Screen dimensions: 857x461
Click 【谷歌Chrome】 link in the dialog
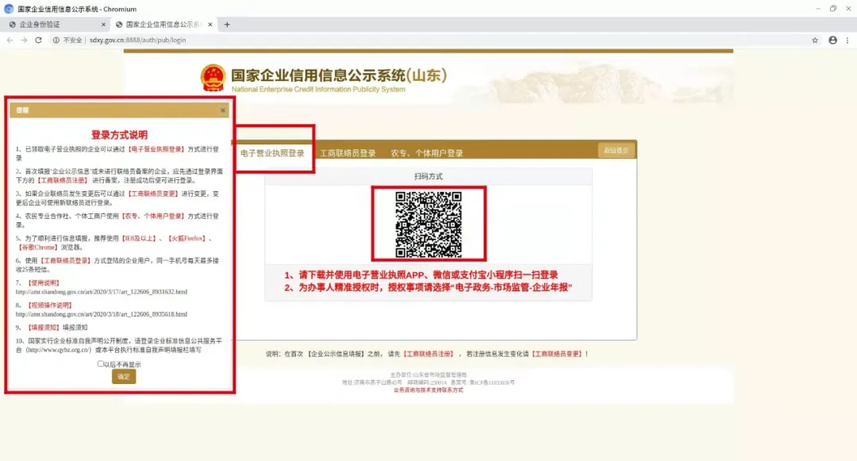pyautogui.click(x=37, y=248)
